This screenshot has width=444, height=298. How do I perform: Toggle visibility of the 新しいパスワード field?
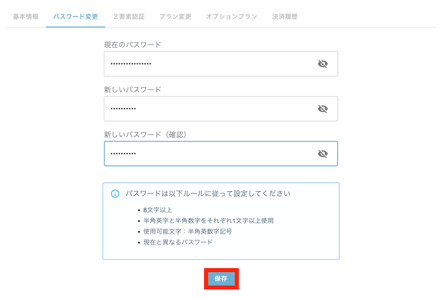tap(322, 109)
